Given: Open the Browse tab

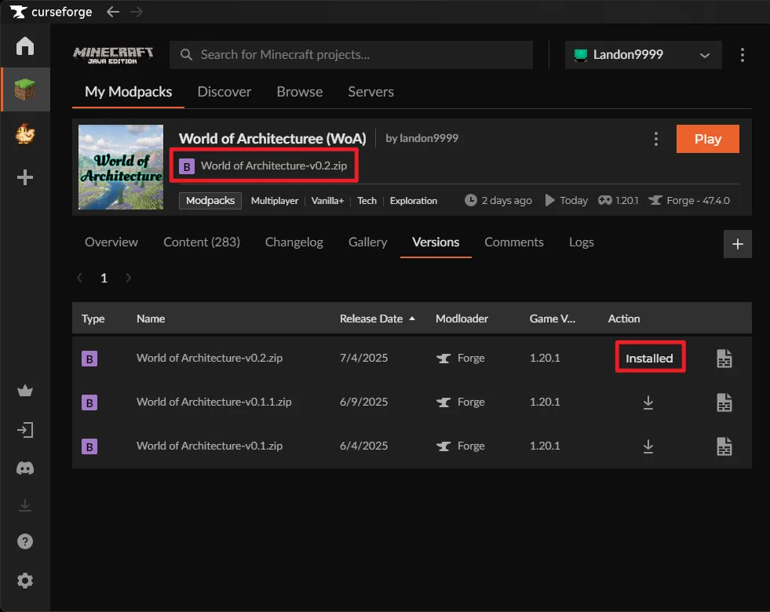Looking at the screenshot, I should point(300,92).
